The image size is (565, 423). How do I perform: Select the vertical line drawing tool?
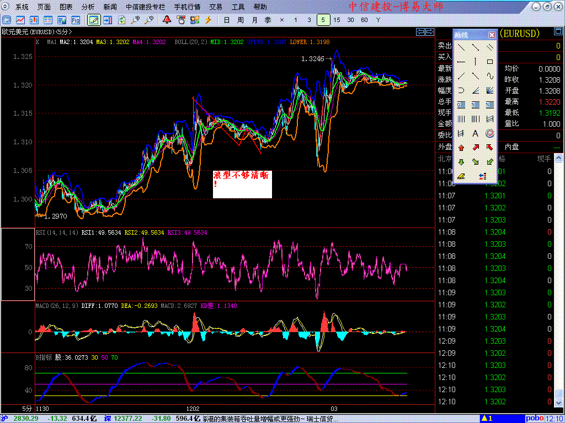click(475, 62)
